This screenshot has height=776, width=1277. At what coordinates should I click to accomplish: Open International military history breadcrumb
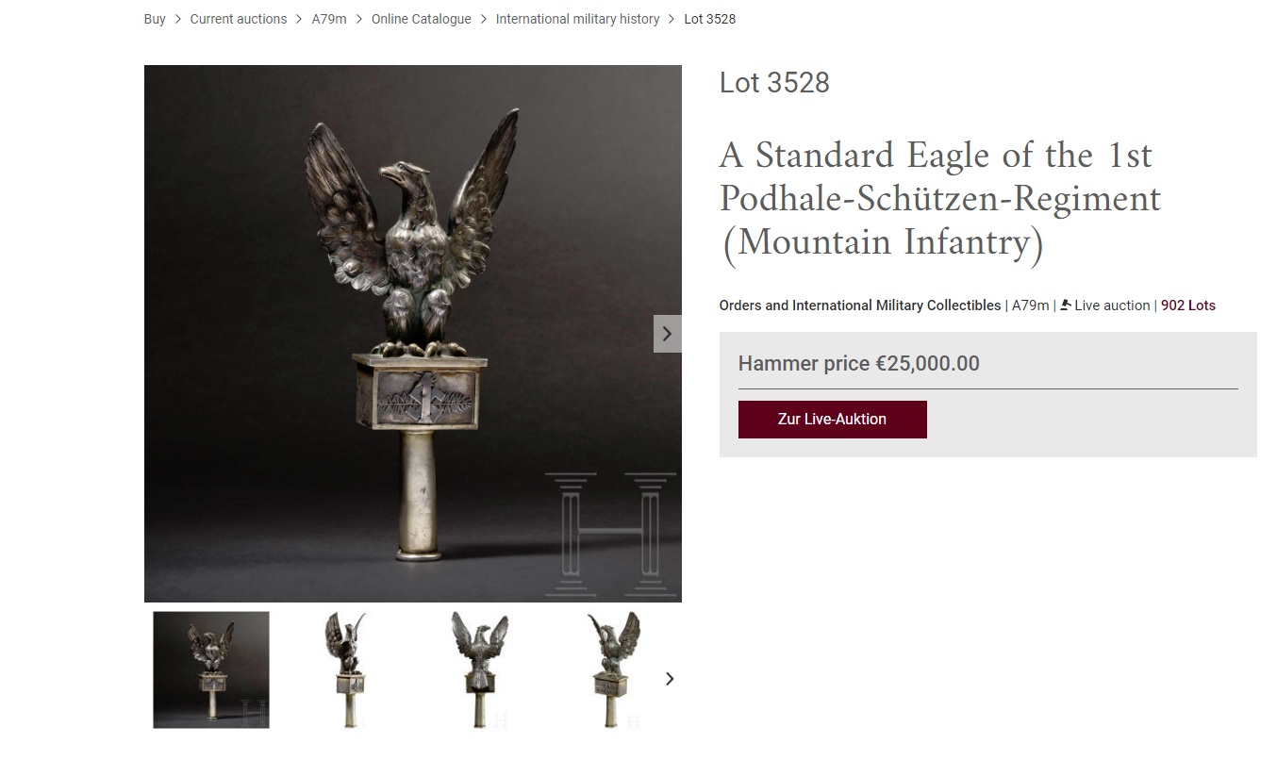tap(577, 19)
